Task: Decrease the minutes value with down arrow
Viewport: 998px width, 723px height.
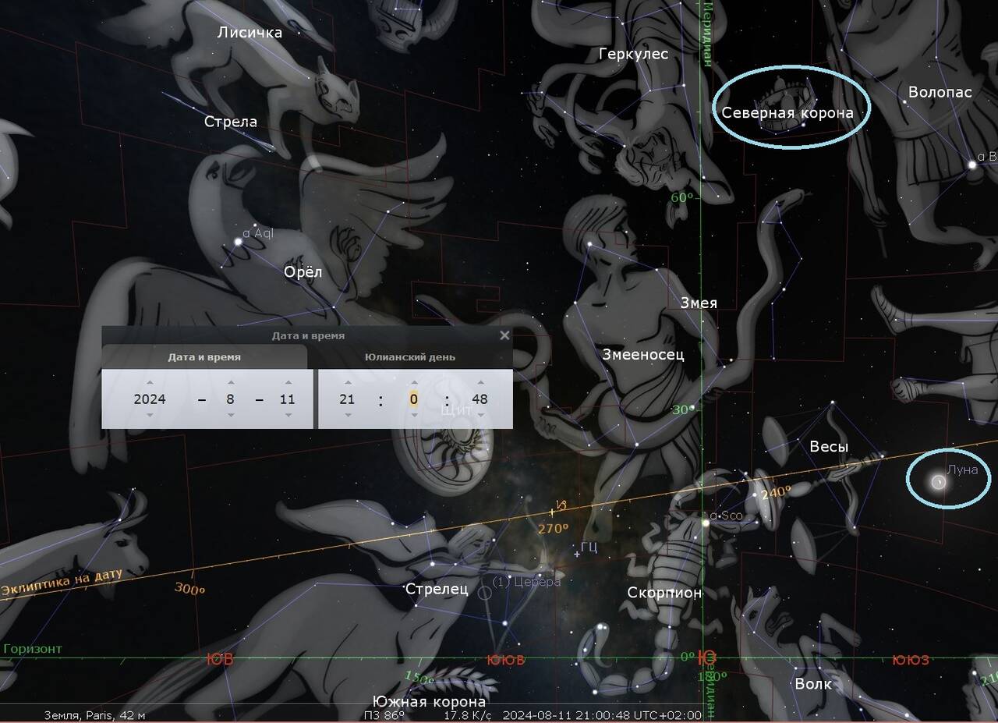Action: (414, 415)
